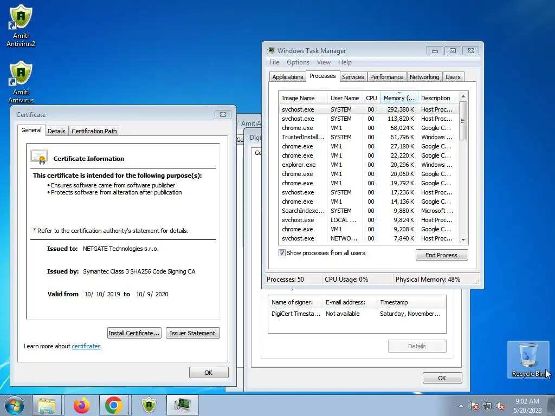The height and width of the screenshot is (416, 555).
Task: Open the Certification Path tab
Action: pos(94,131)
